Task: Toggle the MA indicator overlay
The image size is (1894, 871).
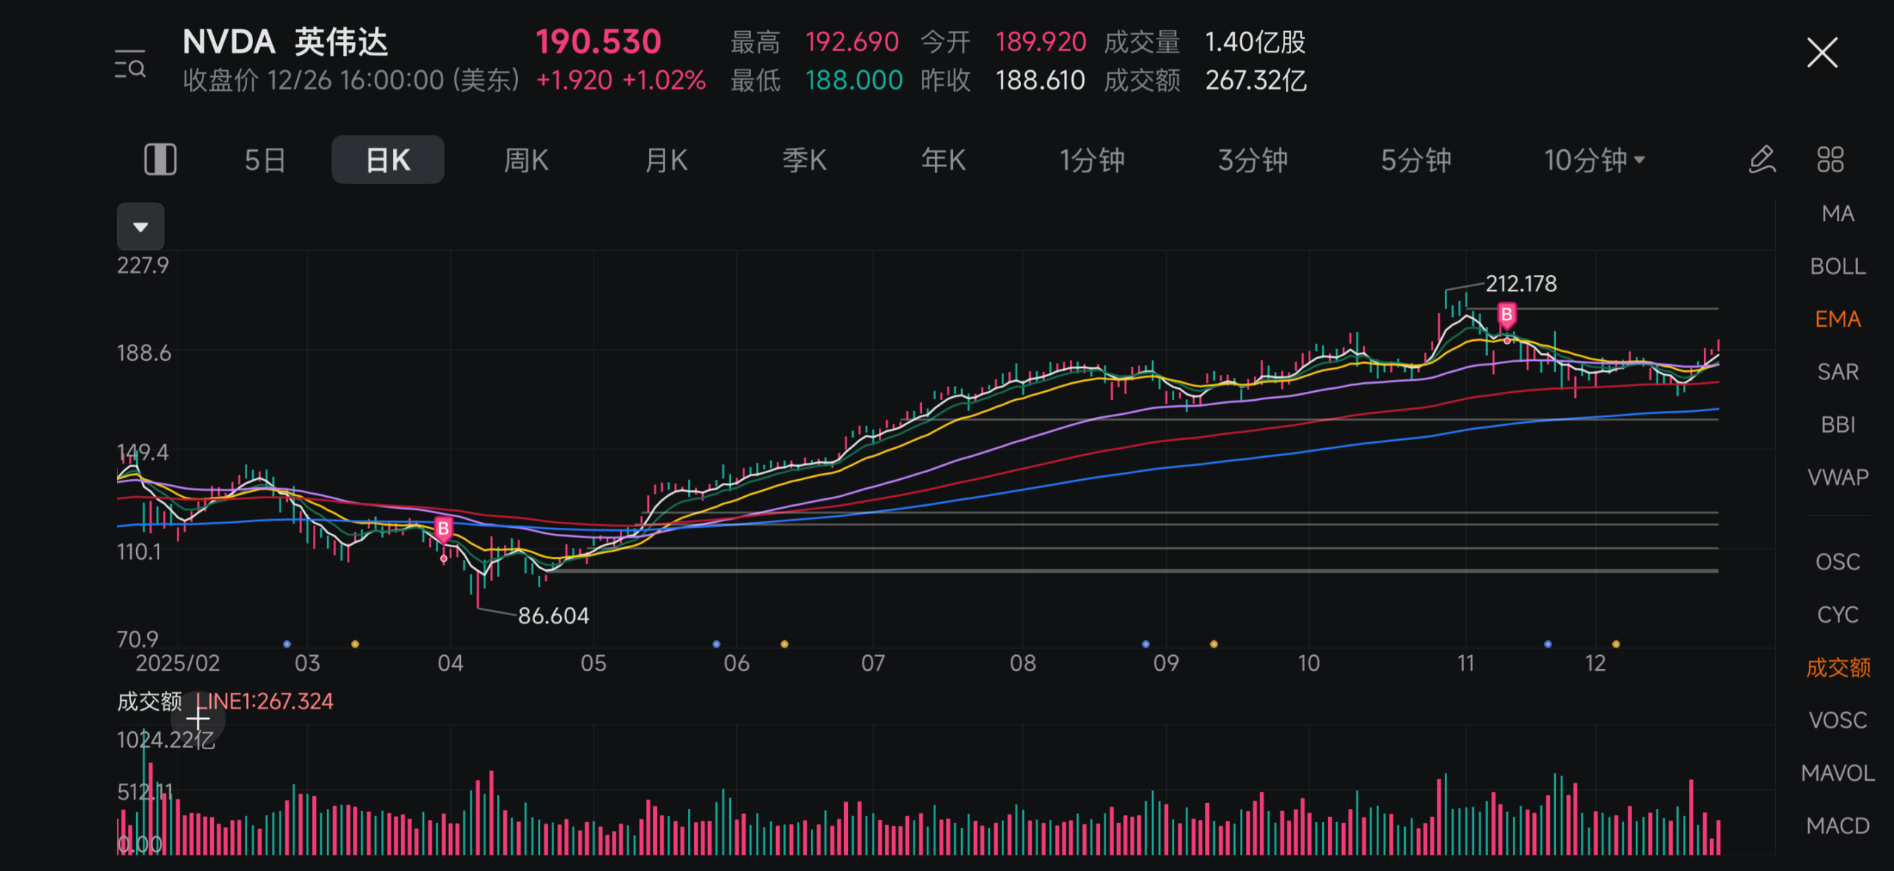Action: tap(1837, 214)
